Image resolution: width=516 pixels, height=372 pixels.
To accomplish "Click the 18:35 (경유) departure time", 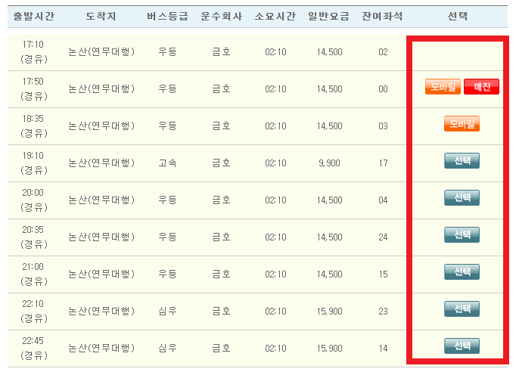I will coord(33,126).
